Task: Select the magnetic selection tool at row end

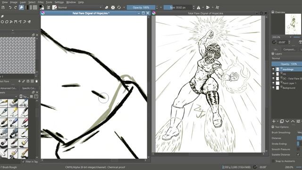Action: (x=29, y=22)
